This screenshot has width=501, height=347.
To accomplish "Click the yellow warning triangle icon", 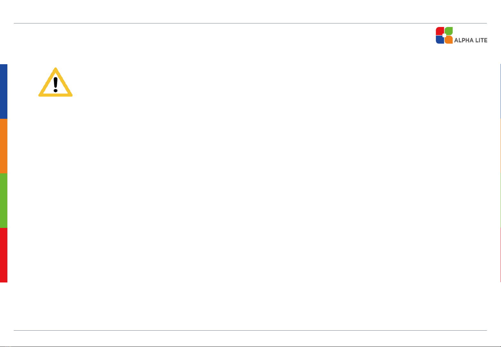I will 56,82.
